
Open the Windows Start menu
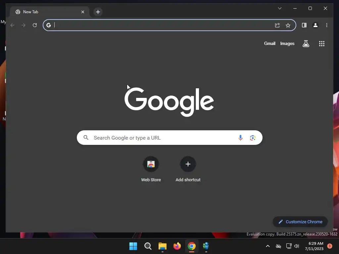pos(133,246)
